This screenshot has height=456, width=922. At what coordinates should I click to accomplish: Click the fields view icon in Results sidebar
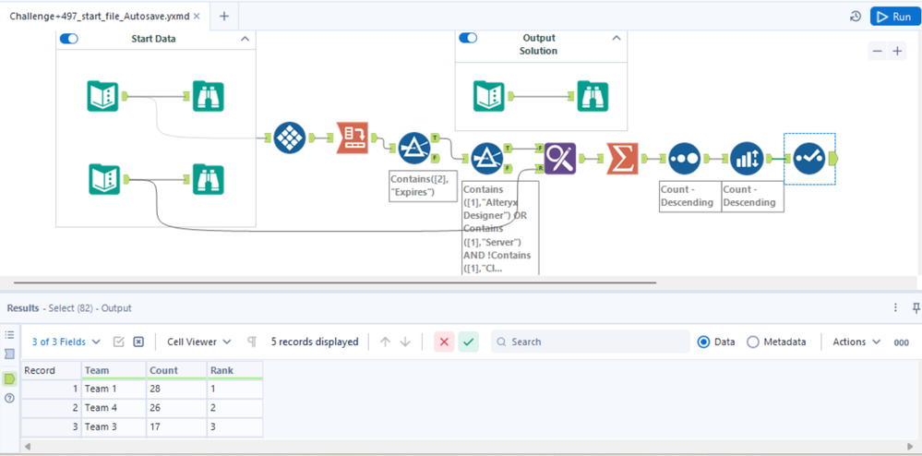pyautogui.click(x=9, y=354)
